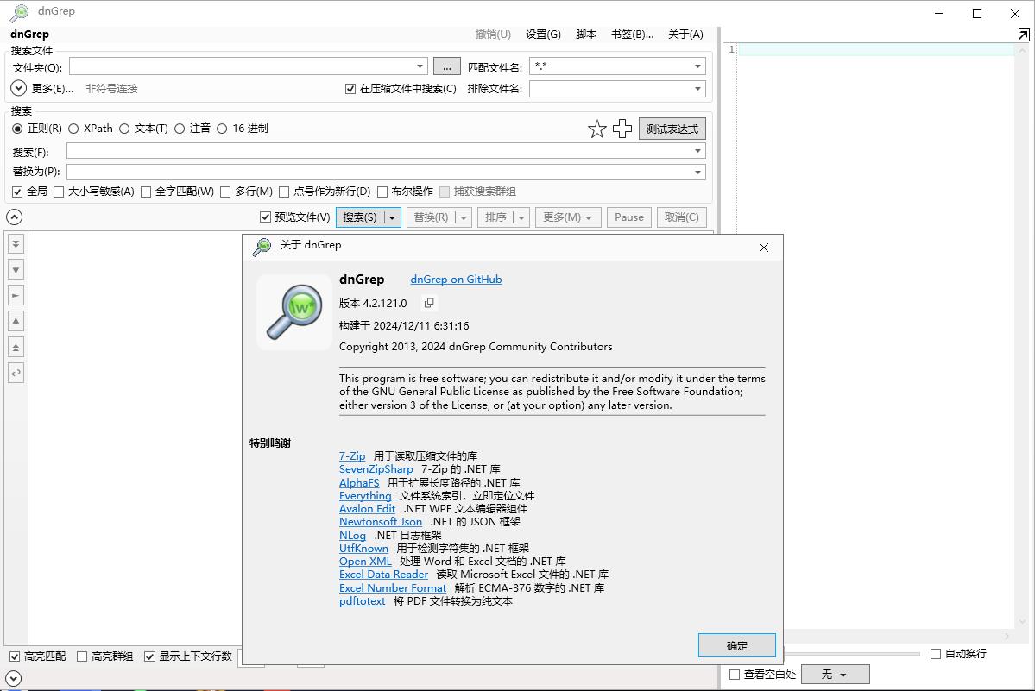Collapse the search panel with the up-chevron circle
The image size is (1035, 691).
[x=14, y=217]
